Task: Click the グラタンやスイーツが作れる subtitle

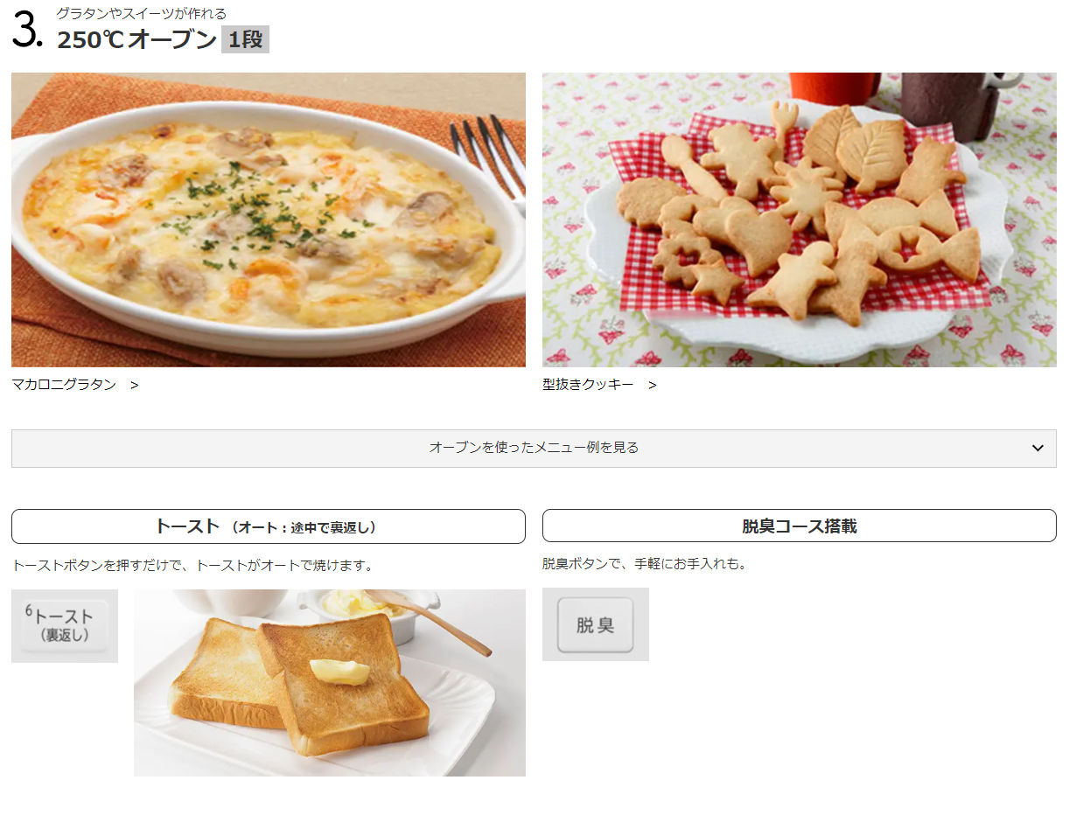Action: pyautogui.click(x=142, y=13)
